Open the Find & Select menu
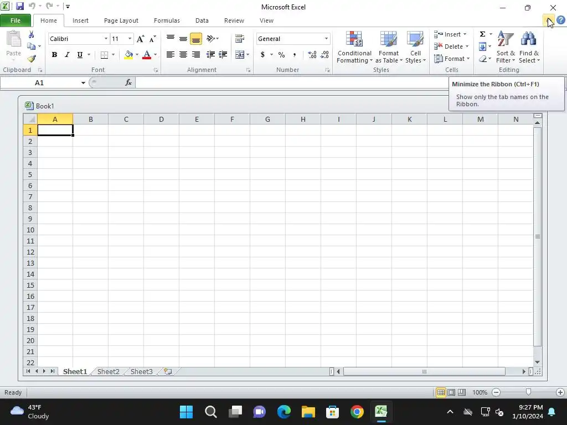The height and width of the screenshot is (425, 567). click(529, 48)
